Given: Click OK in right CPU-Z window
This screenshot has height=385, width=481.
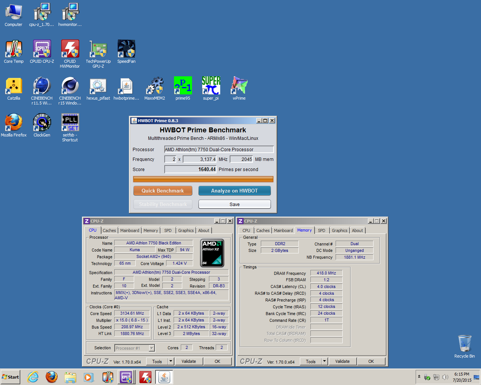Looking at the screenshot, I should click(371, 361).
